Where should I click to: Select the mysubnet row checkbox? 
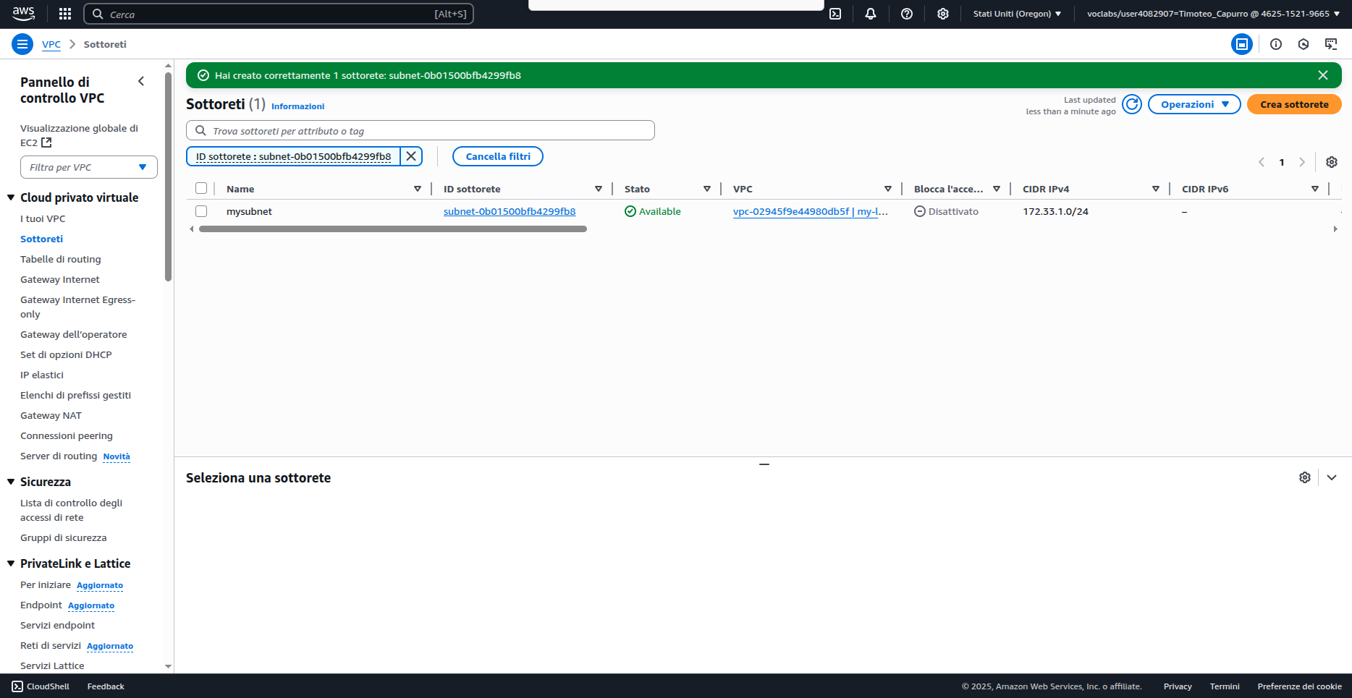[201, 211]
